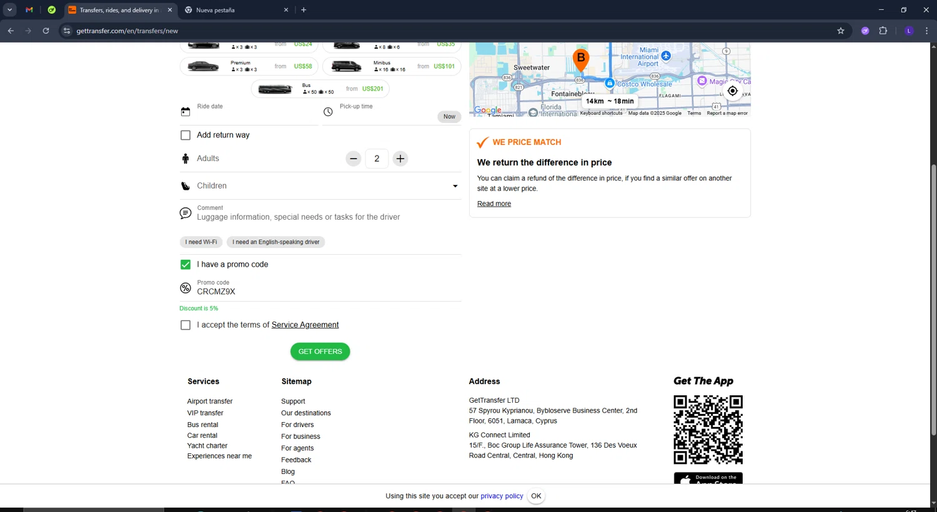
Task: Close the Nueva pestaña tab
Action: tap(286, 10)
